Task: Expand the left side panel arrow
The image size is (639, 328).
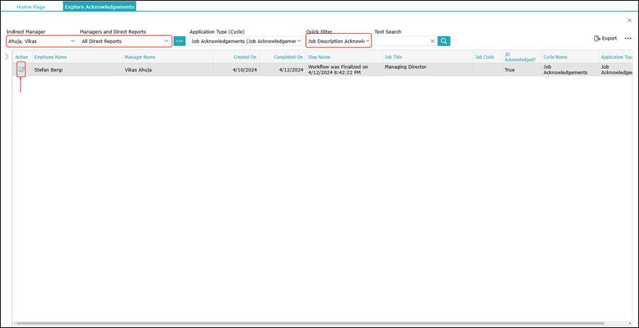Action: pos(6,57)
